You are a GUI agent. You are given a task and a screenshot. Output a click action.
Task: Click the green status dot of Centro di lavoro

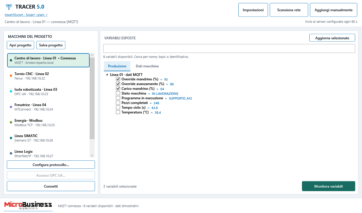tap(11, 60)
